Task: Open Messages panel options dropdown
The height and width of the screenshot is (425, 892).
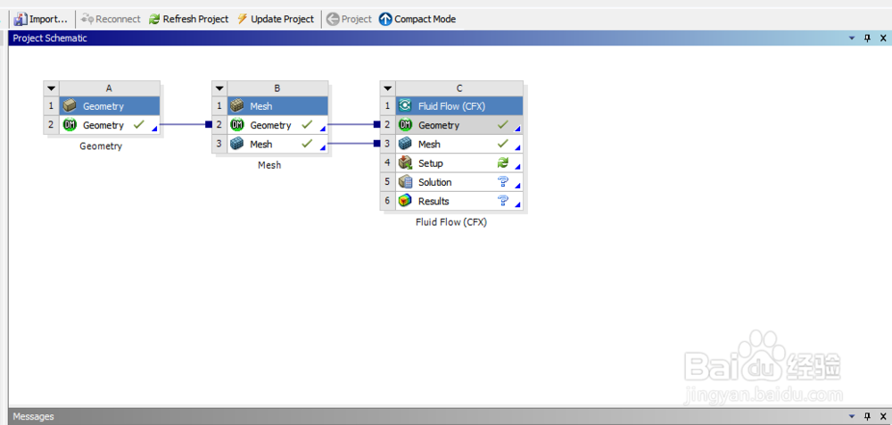Action: [852, 416]
